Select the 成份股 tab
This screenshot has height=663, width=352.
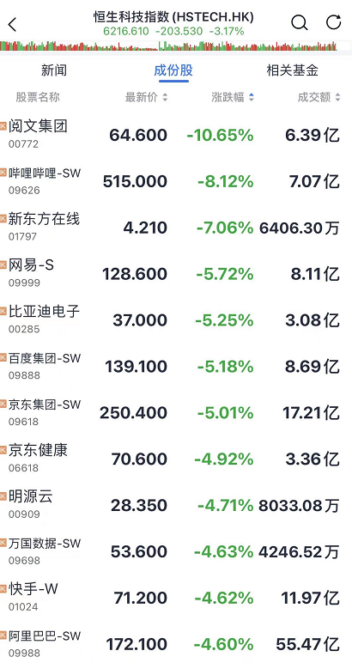pyautogui.click(x=173, y=70)
